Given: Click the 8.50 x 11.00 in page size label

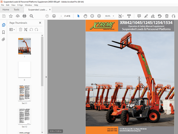Looking at the screenshot, I should tap(56, 131).
